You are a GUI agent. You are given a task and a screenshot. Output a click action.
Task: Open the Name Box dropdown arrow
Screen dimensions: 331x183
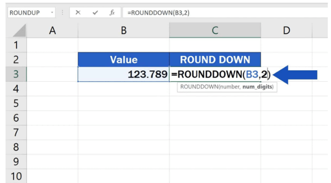(52, 13)
